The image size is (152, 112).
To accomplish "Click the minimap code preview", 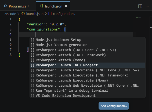I will tap(138, 18).
